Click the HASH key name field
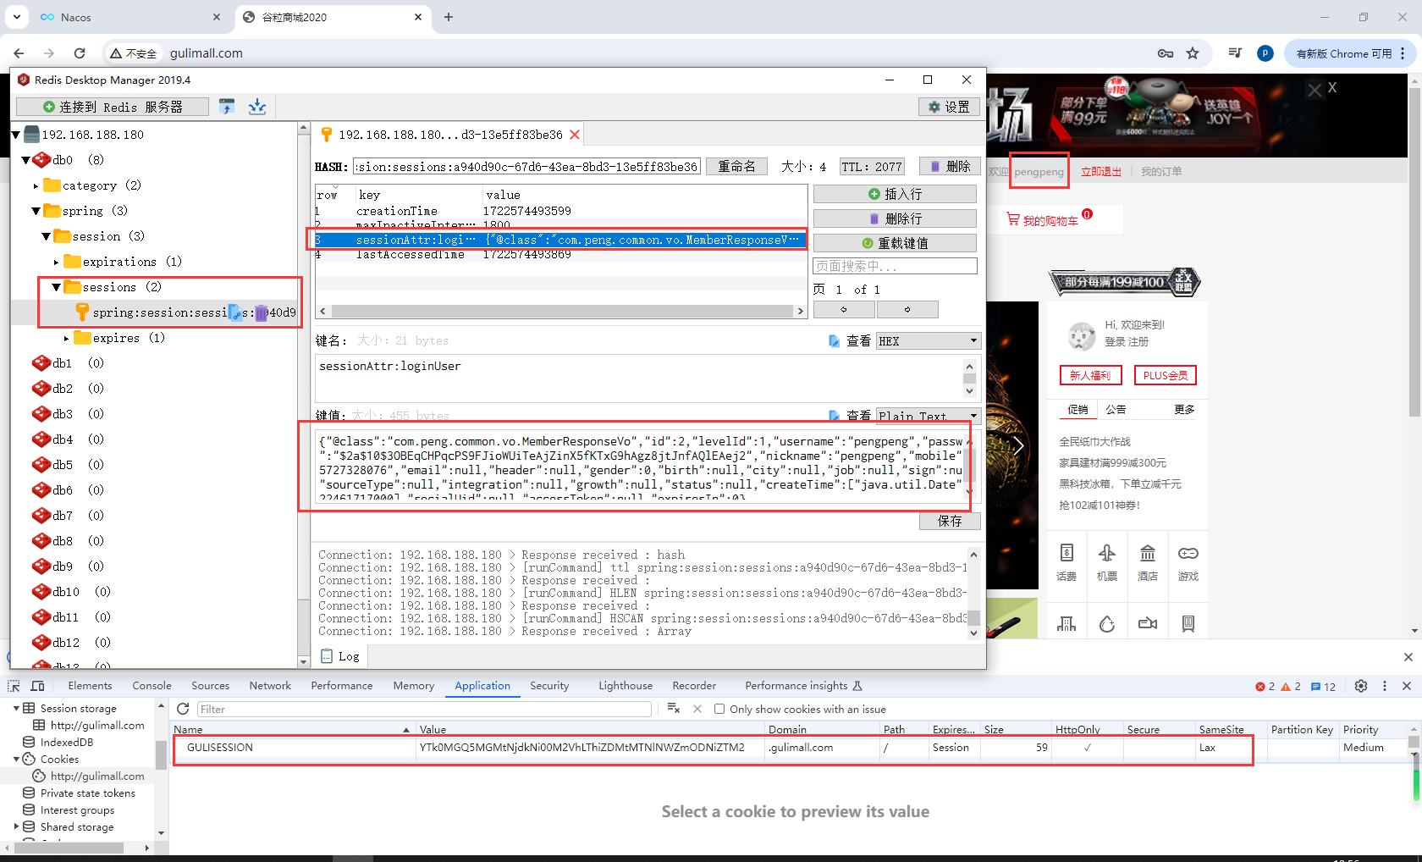This screenshot has width=1422, height=862. pyautogui.click(x=527, y=167)
